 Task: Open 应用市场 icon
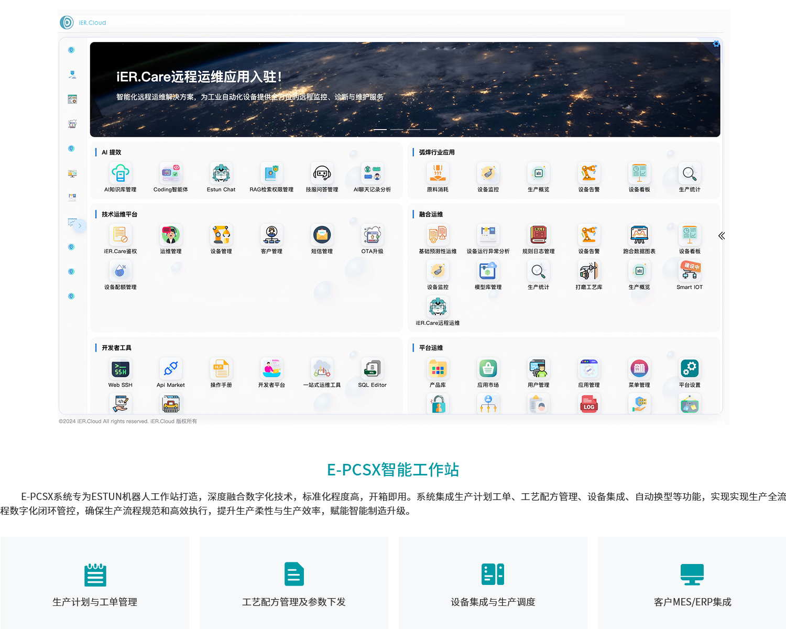488,368
